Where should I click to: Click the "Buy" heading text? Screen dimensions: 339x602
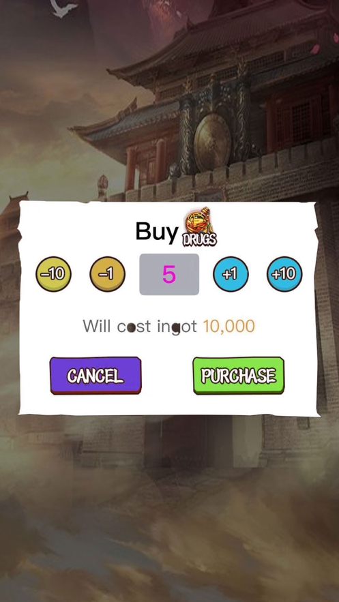[x=157, y=232]
